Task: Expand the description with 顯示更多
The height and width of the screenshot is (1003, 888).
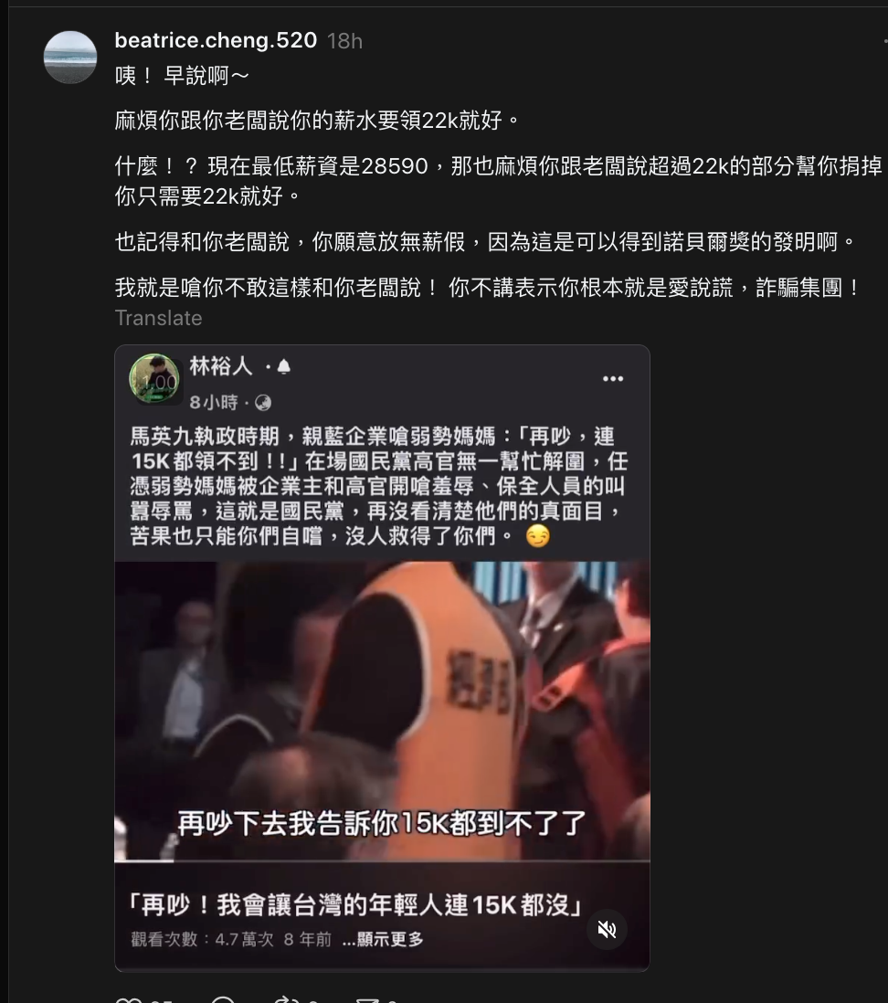Action: 383,939
